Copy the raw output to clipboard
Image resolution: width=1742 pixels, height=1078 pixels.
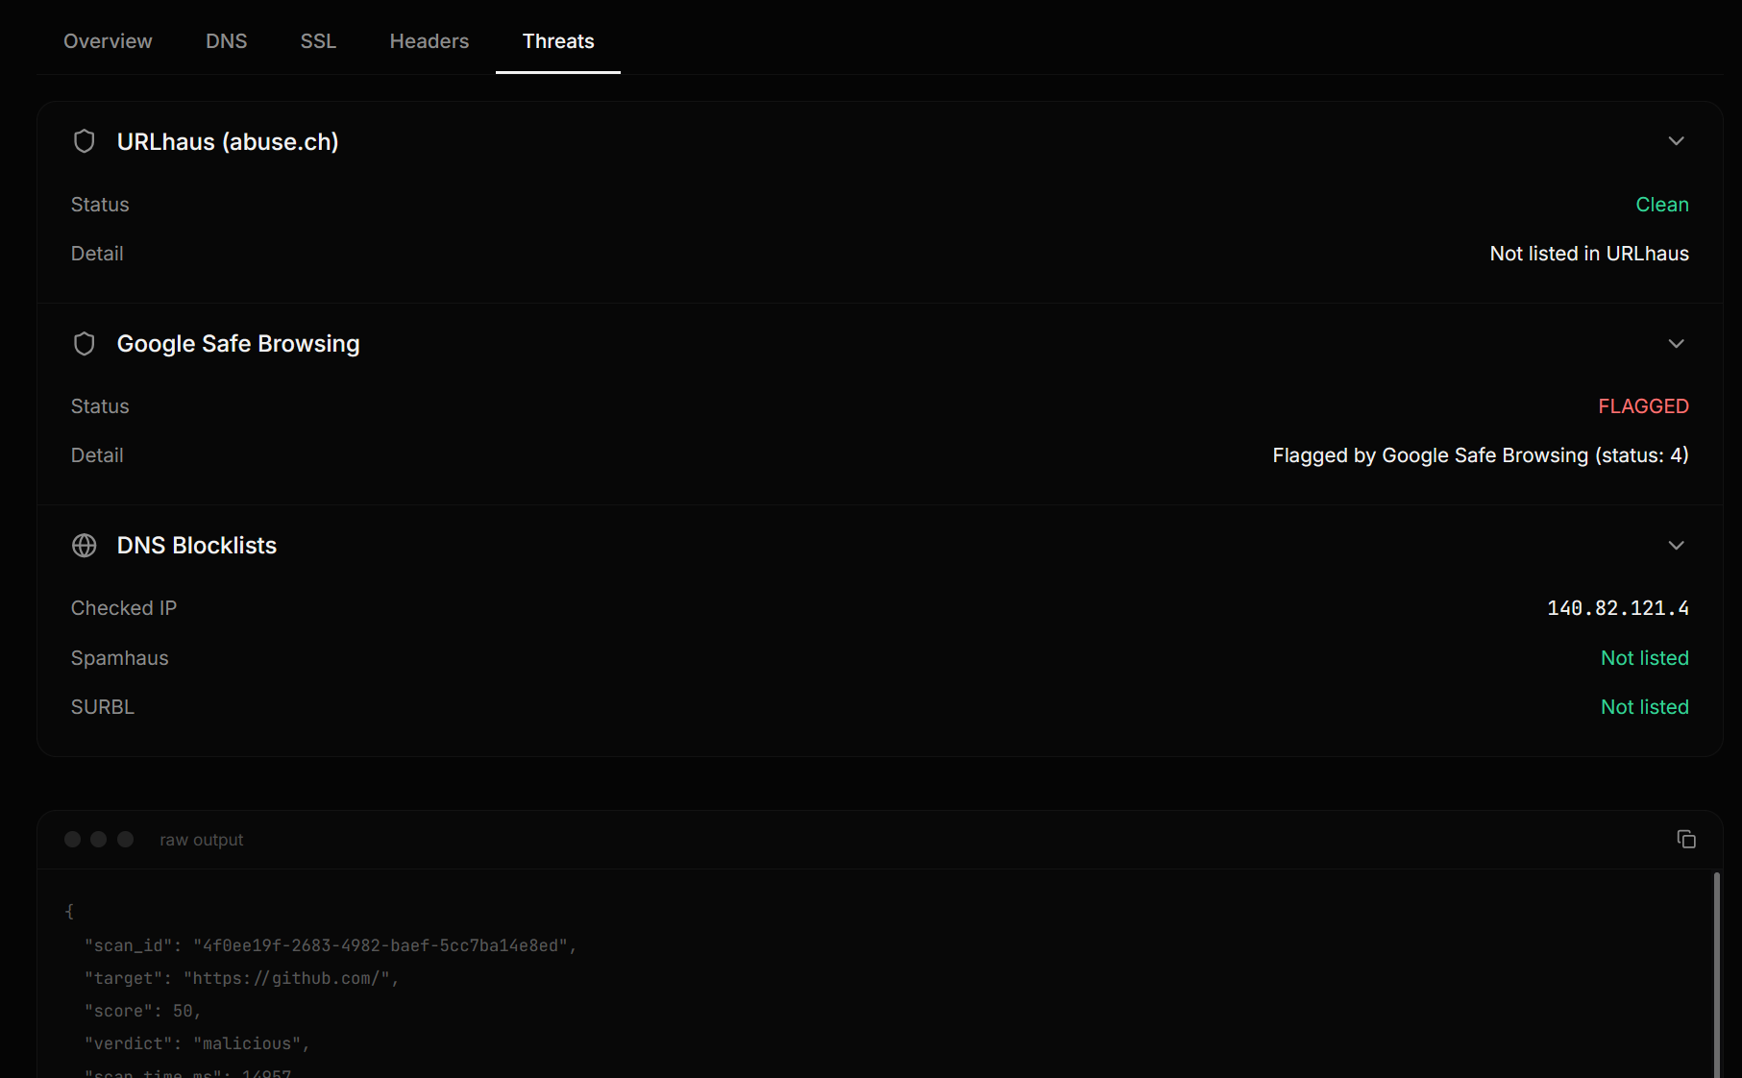(1686, 840)
